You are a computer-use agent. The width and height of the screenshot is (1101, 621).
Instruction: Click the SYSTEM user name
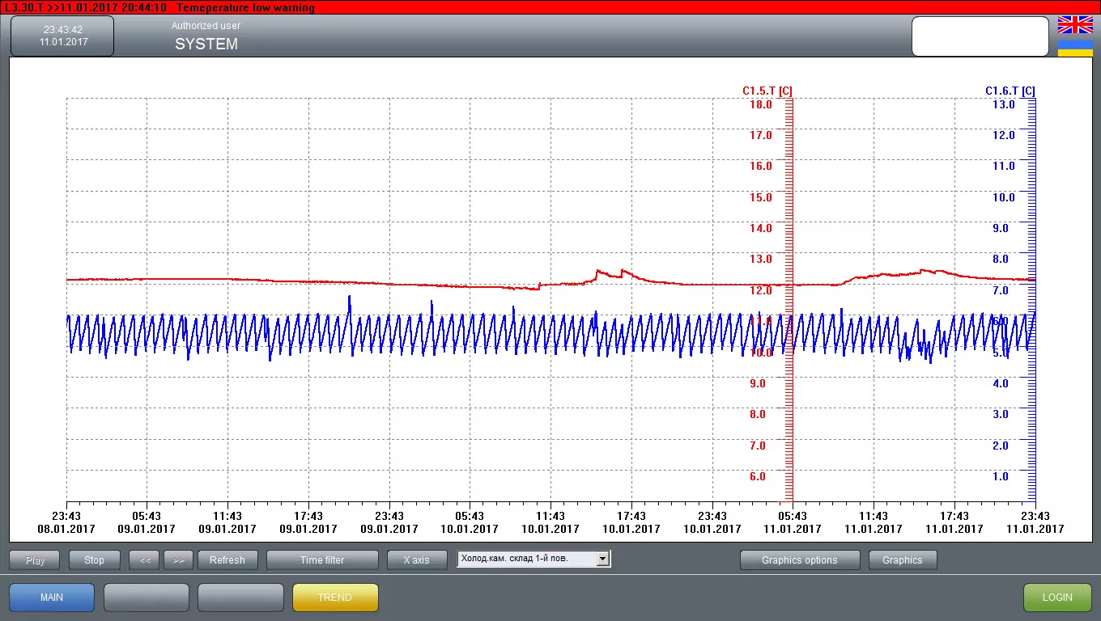pyautogui.click(x=206, y=44)
